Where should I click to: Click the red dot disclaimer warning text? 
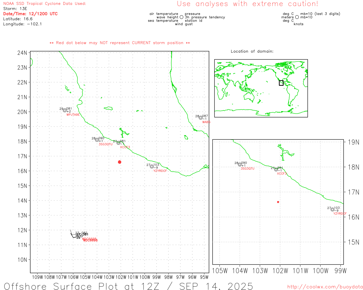coord(120,43)
